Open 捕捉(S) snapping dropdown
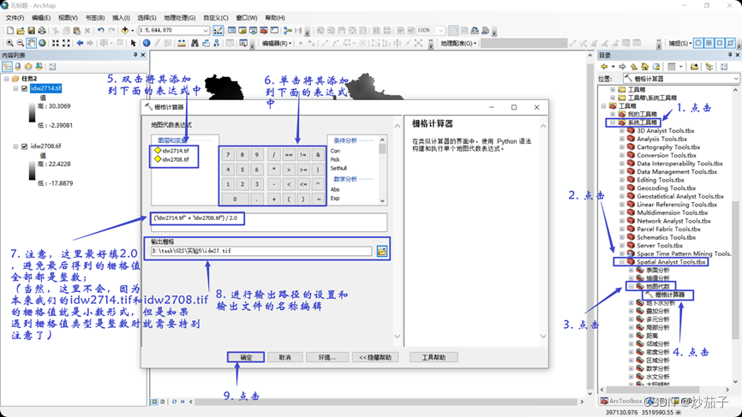Viewport: 742px width, 417px height. (680, 43)
